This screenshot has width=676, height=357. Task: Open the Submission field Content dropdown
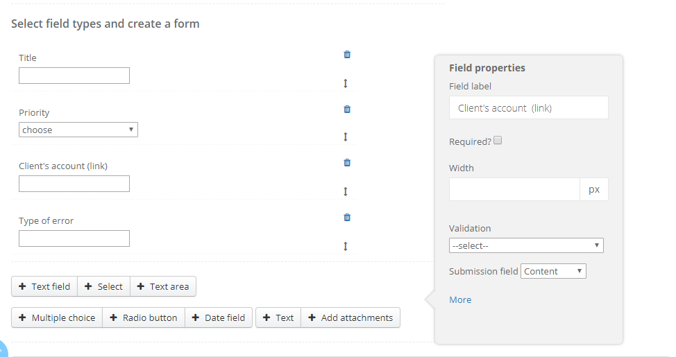[553, 271]
